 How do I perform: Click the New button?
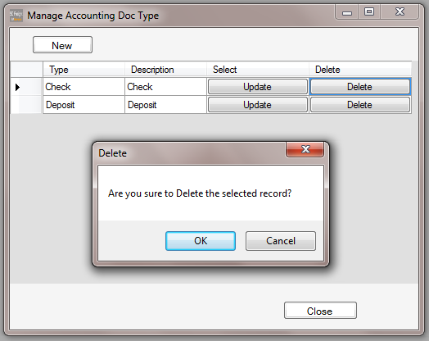click(62, 45)
